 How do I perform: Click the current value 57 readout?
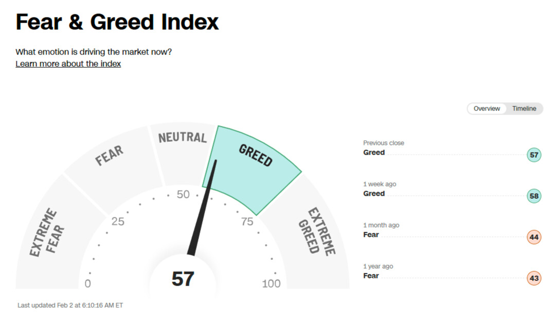pos(183,279)
